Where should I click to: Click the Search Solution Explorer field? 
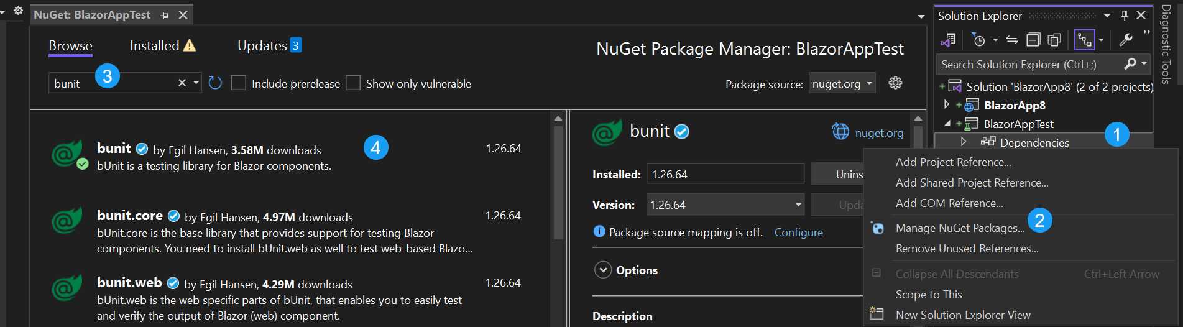[x=1029, y=64]
